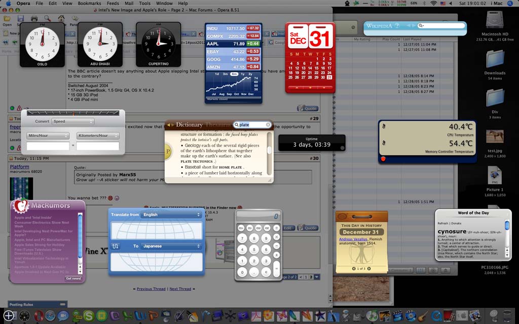Go to next This Day in History entry
The height and width of the screenshot is (324, 519).
click(x=369, y=268)
